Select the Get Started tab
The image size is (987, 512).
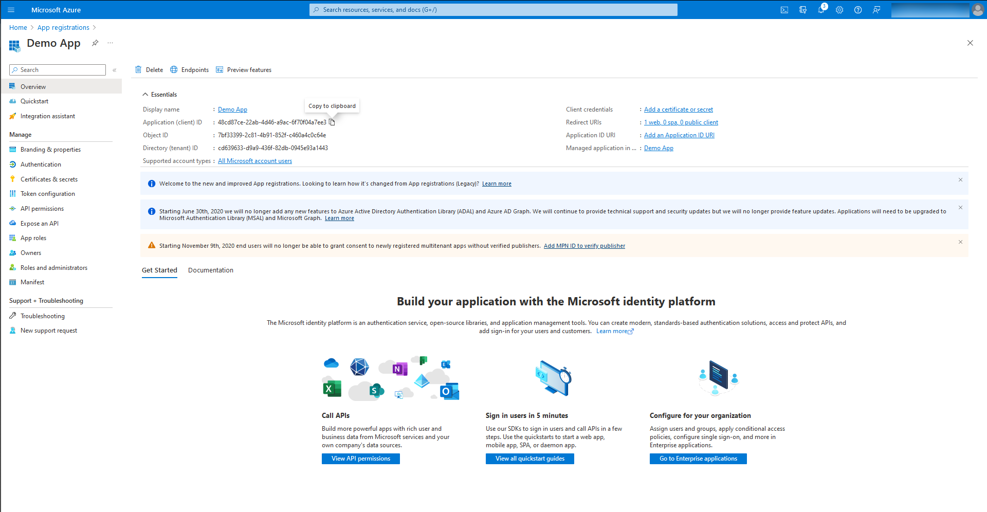pyautogui.click(x=159, y=270)
